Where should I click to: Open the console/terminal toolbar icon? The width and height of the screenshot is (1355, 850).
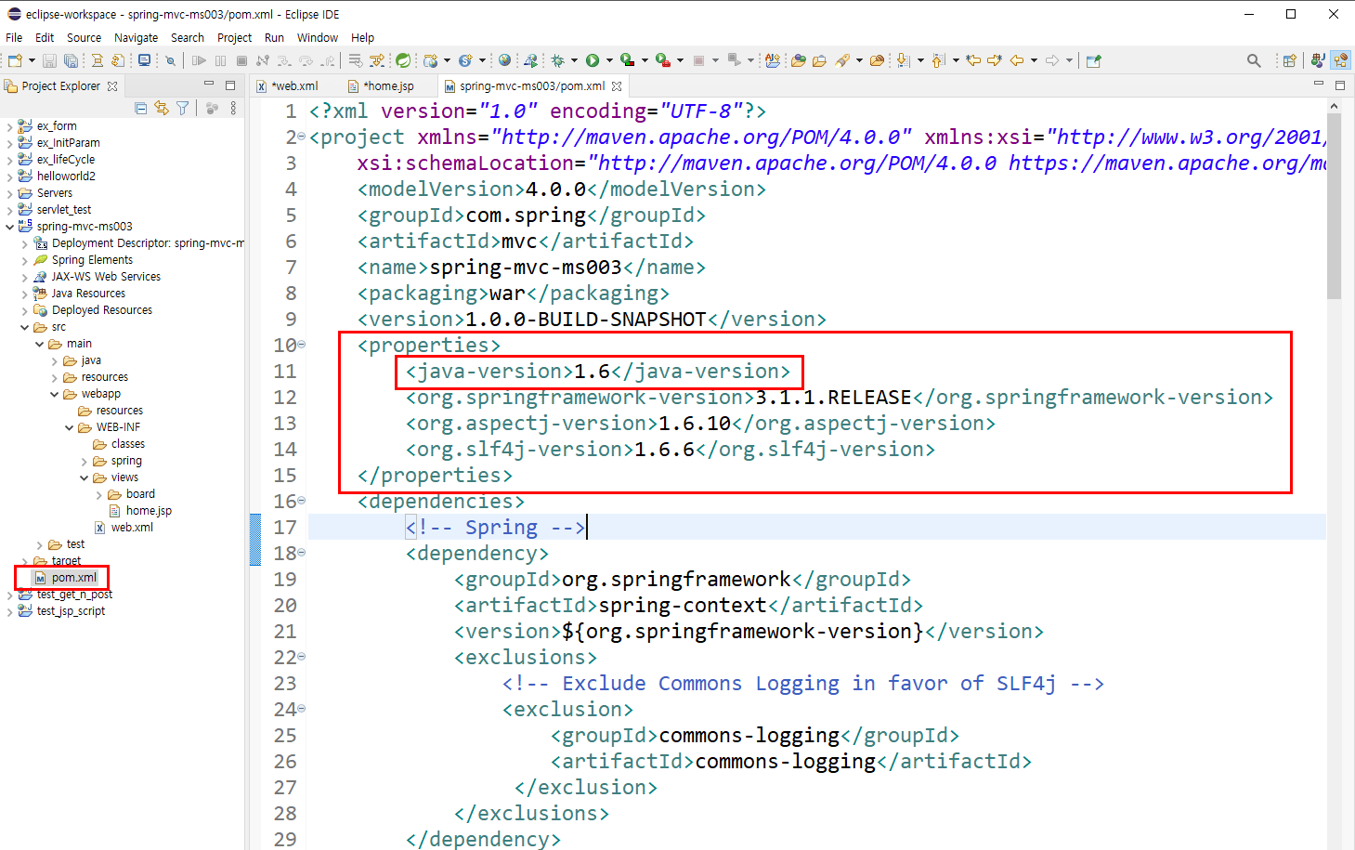[144, 60]
